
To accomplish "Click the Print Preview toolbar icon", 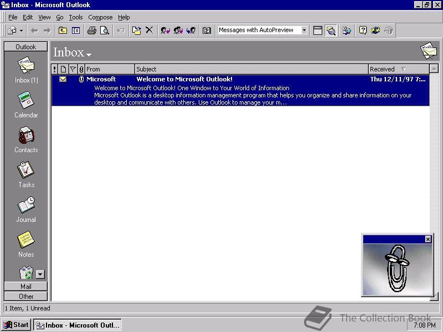I will tap(105, 30).
